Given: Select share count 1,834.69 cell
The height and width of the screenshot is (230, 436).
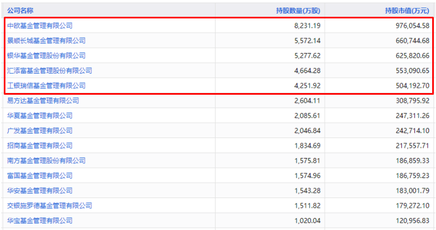Looking at the screenshot, I should (x=307, y=146).
